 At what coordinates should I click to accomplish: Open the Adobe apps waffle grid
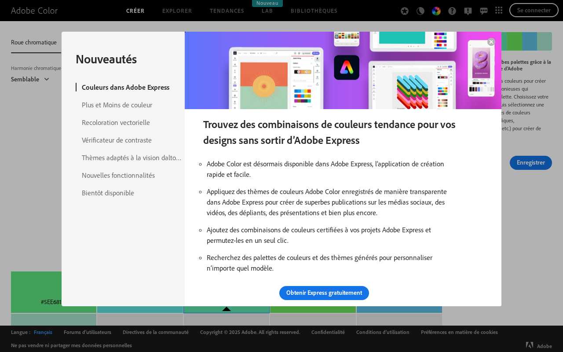499,11
